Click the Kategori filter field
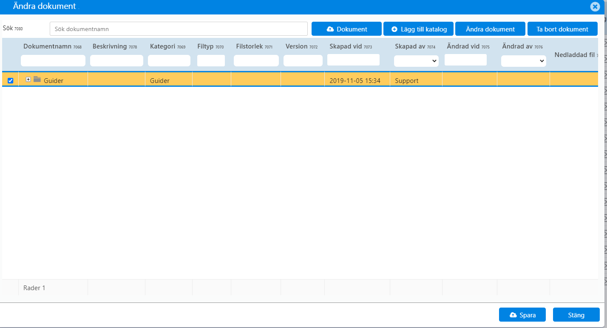The image size is (607, 328). pyautogui.click(x=169, y=60)
